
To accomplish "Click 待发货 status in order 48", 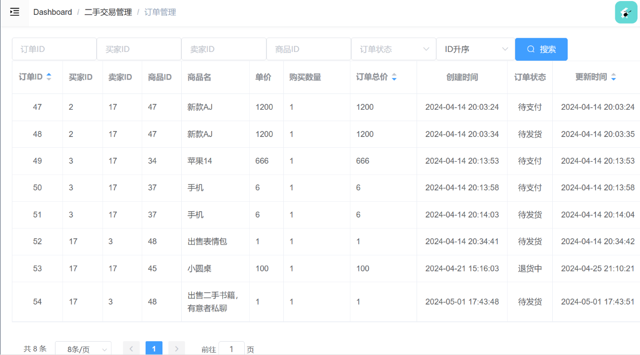I will [x=530, y=134].
